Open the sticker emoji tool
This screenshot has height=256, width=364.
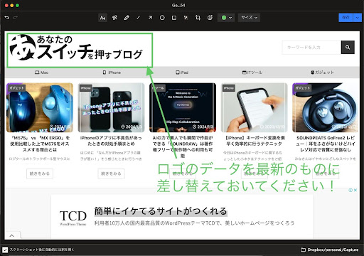click(210, 18)
